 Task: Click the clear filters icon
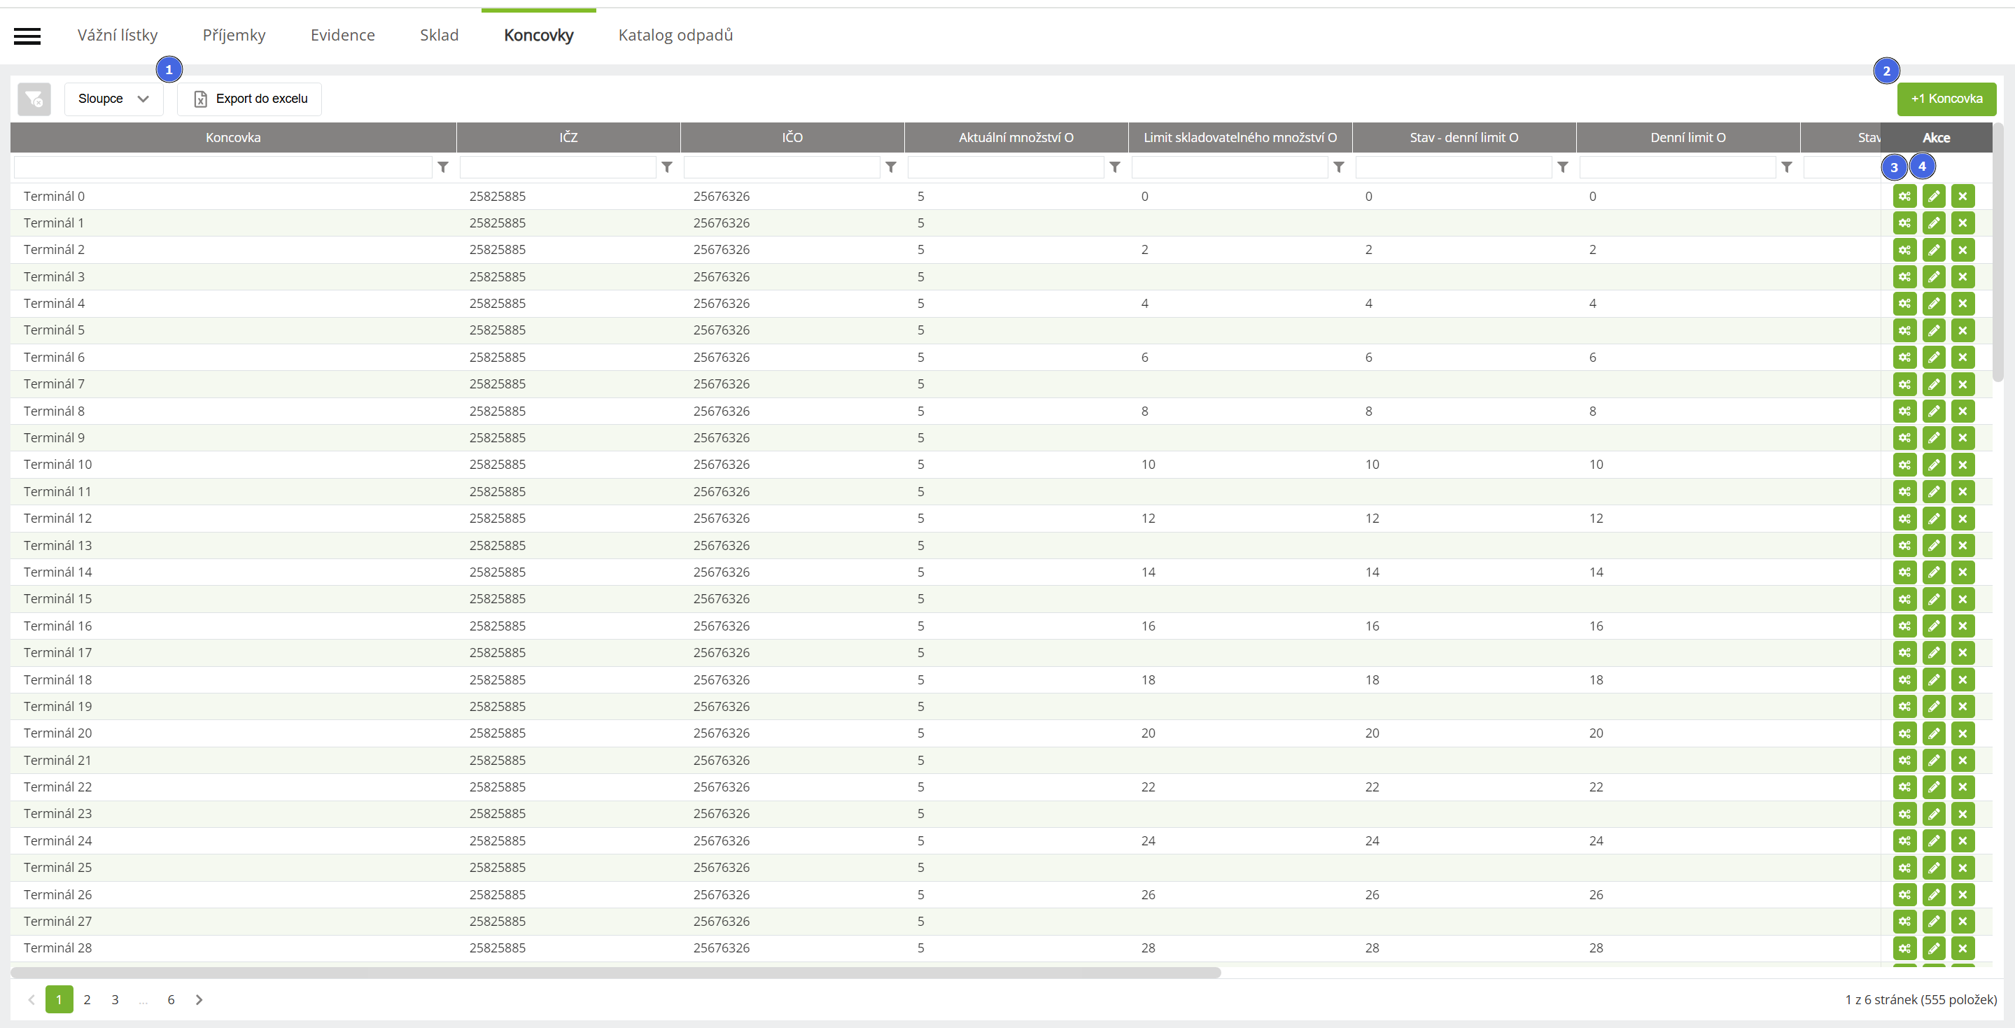[x=34, y=99]
